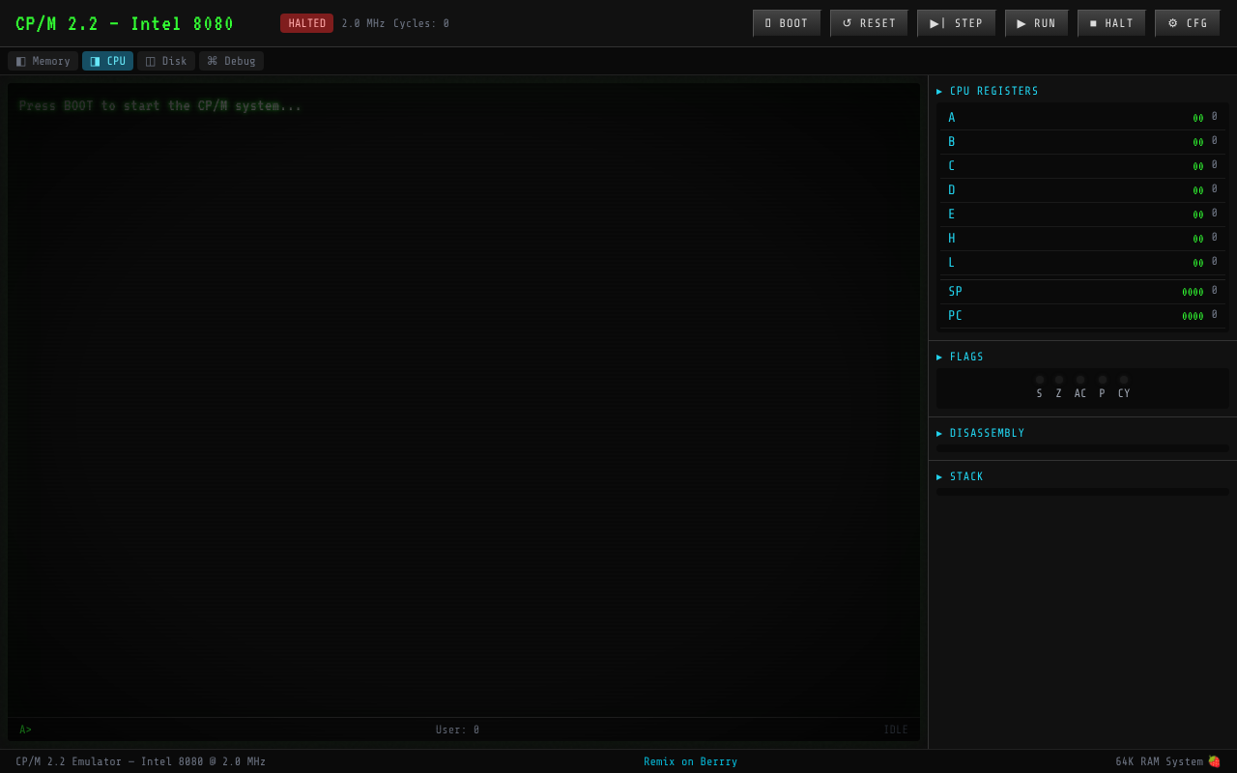Click the RESET button

point(869,23)
